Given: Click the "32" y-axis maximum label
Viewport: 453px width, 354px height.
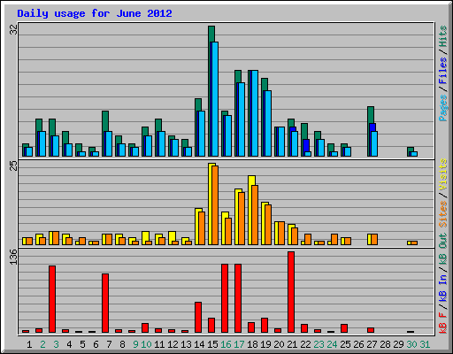Looking at the screenshot, I should click(13, 29).
